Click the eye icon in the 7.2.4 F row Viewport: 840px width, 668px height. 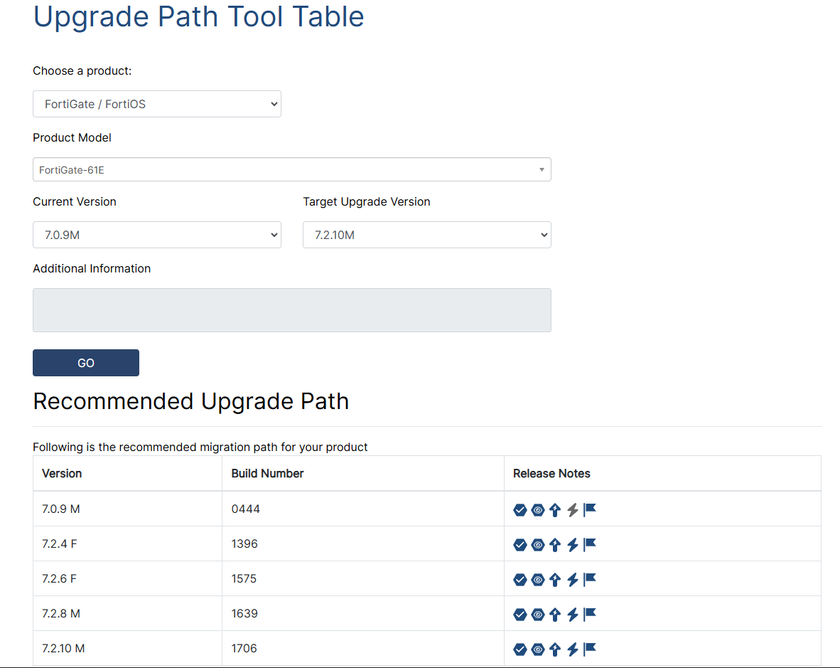(538, 545)
